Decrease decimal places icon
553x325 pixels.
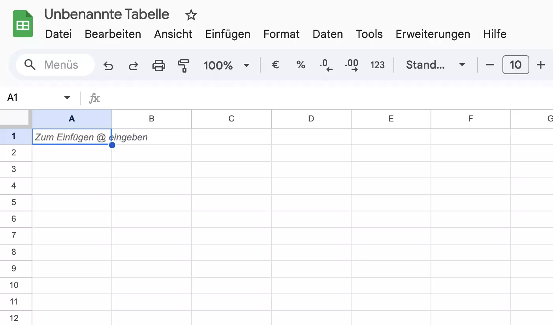326,65
